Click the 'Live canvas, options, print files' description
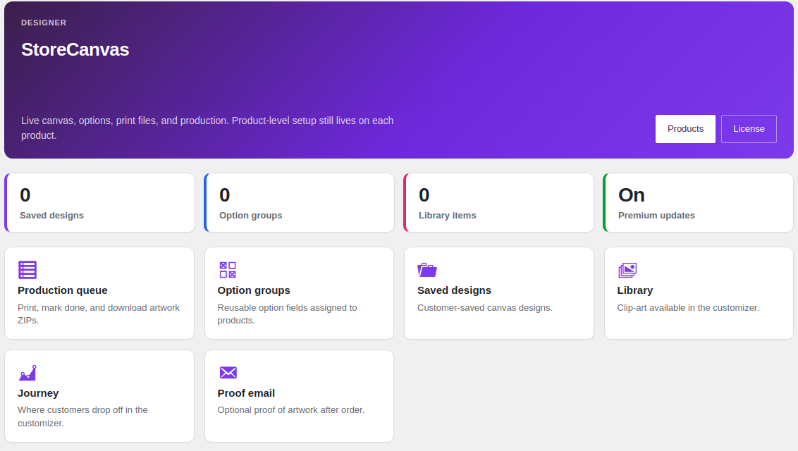The height and width of the screenshot is (451, 798). pyautogui.click(x=207, y=128)
